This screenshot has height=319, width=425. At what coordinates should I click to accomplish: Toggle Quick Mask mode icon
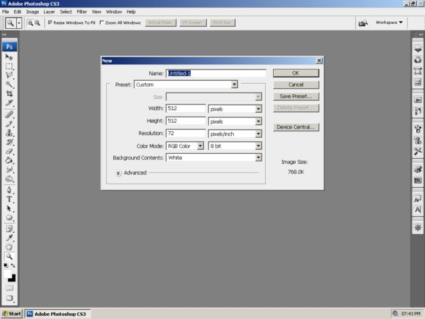point(9,288)
